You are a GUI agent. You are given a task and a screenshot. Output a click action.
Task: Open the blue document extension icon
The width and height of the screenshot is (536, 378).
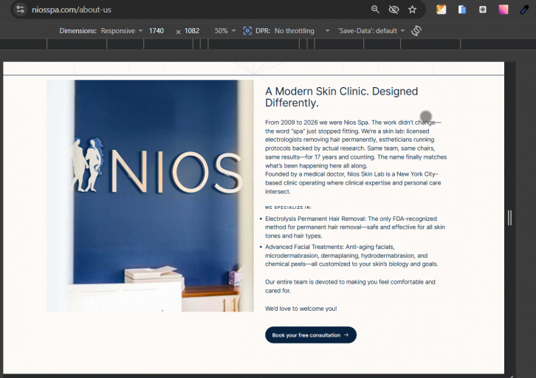click(x=462, y=10)
